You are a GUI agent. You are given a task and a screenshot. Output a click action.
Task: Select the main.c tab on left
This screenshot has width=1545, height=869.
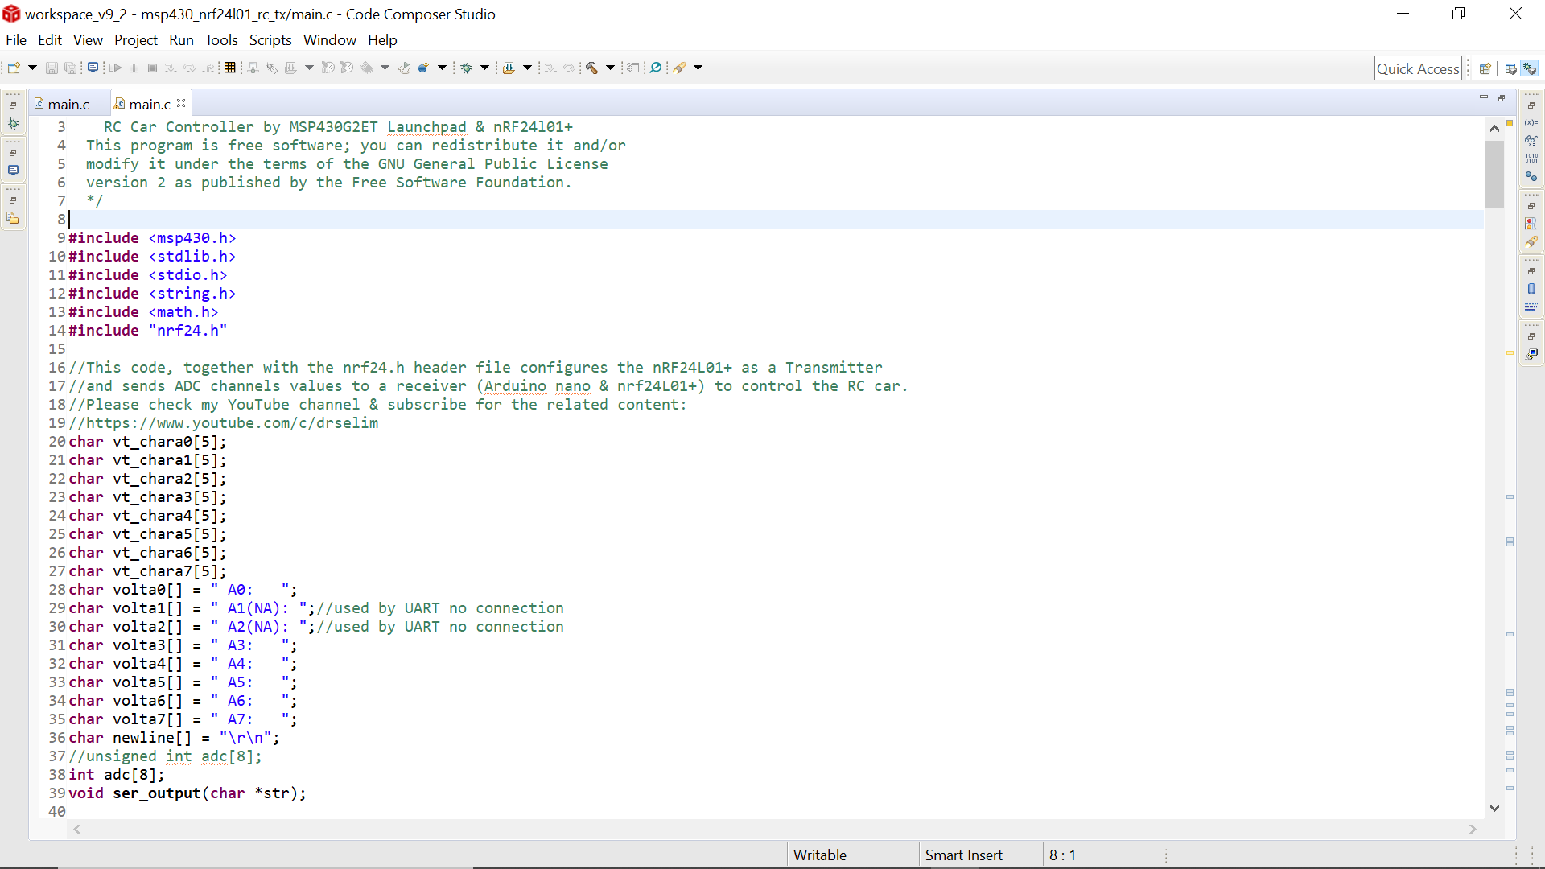[x=67, y=103]
